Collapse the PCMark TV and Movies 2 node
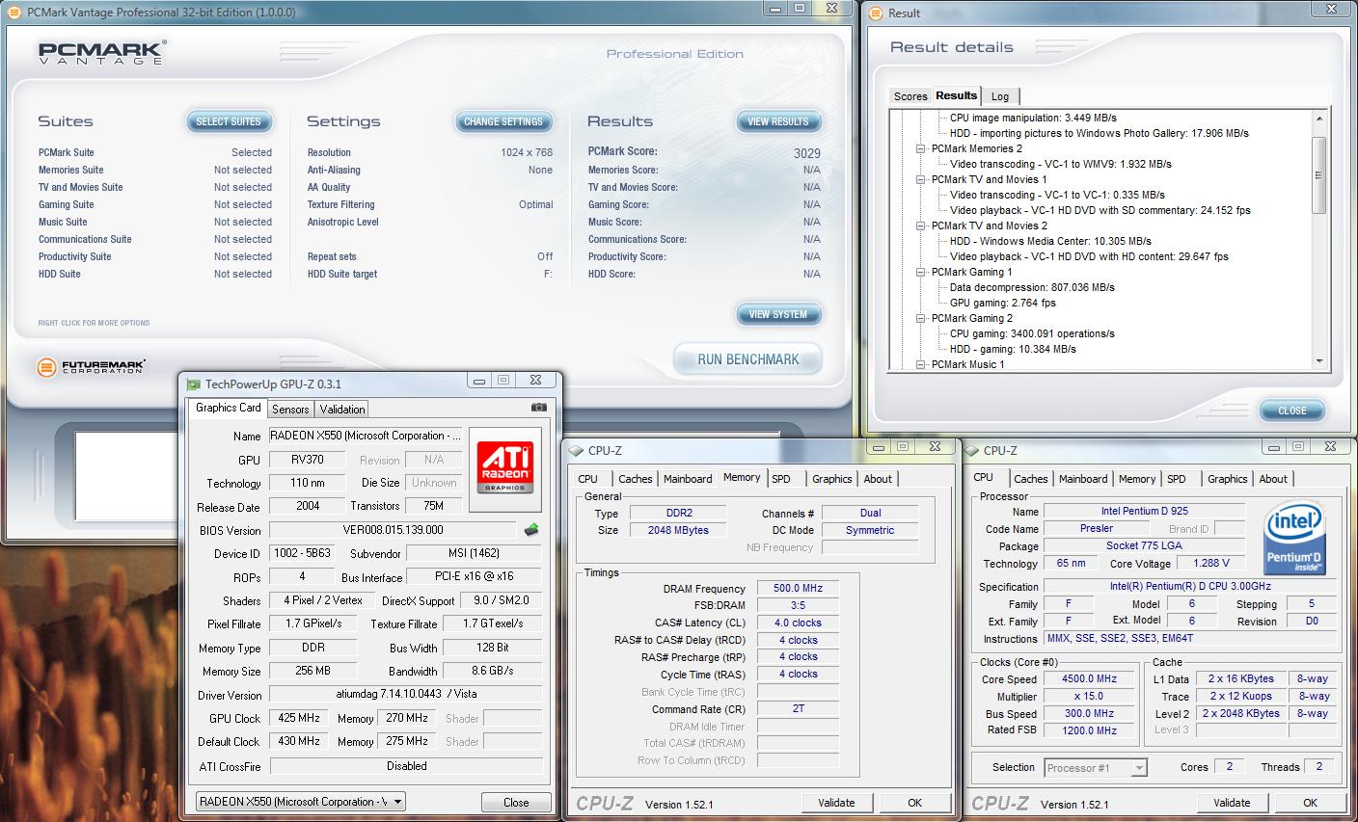This screenshot has height=822, width=1358. pyautogui.click(x=920, y=225)
